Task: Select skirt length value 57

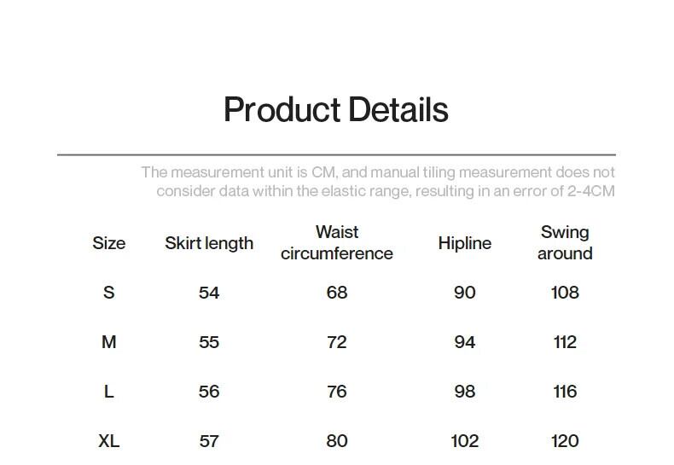Action: click(209, 441)
